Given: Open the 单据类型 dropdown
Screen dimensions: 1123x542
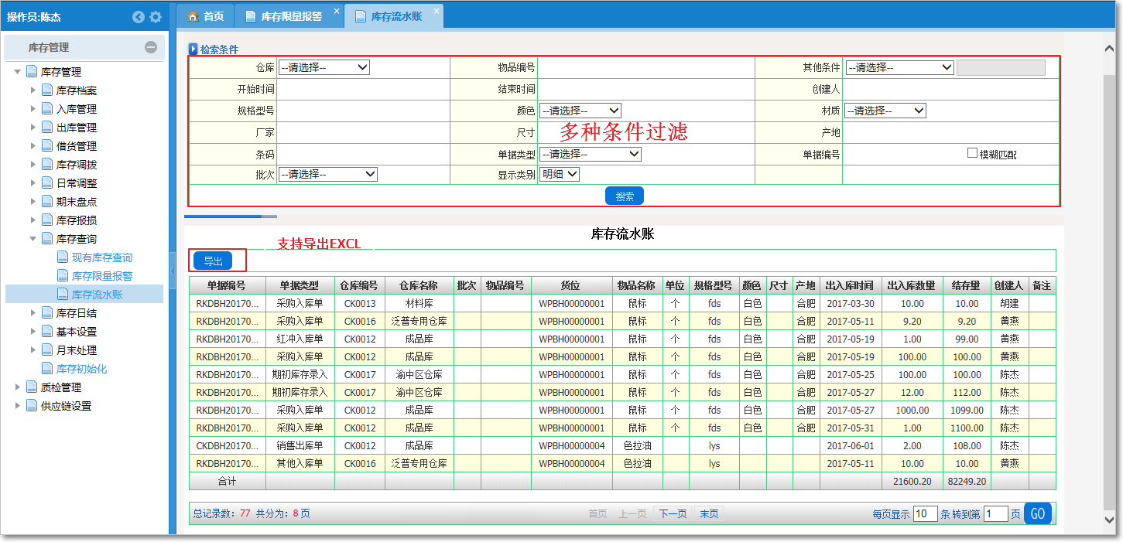Looking at the screenshot, I should point(590,154).
